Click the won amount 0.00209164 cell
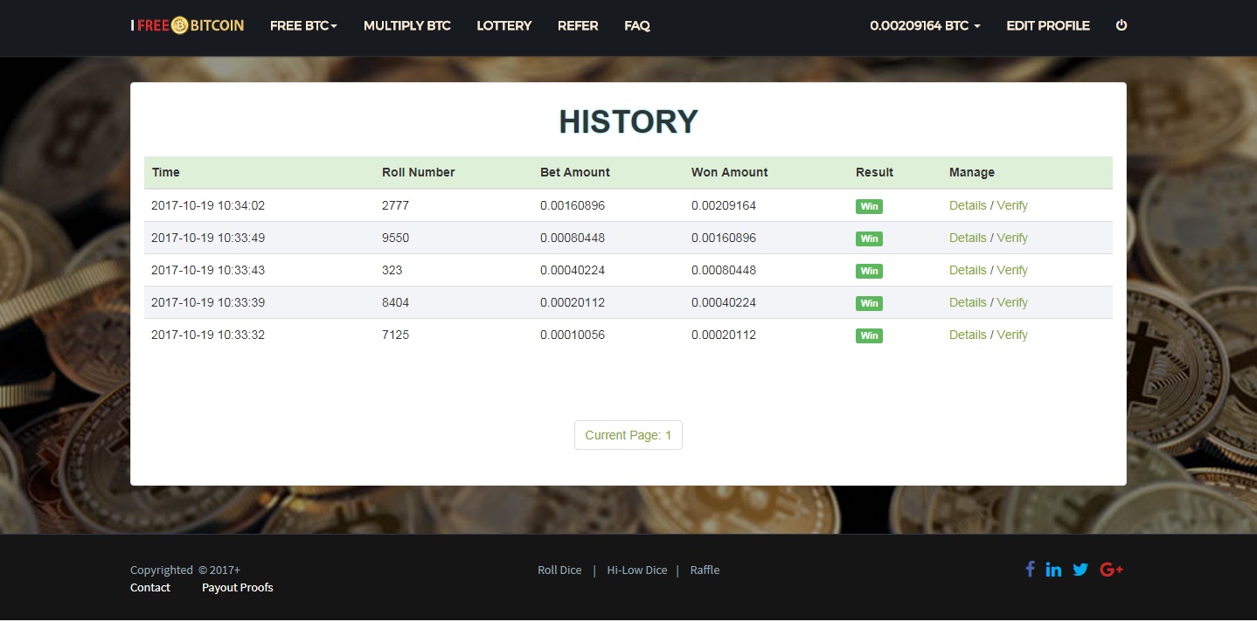 tap(724, 205)
